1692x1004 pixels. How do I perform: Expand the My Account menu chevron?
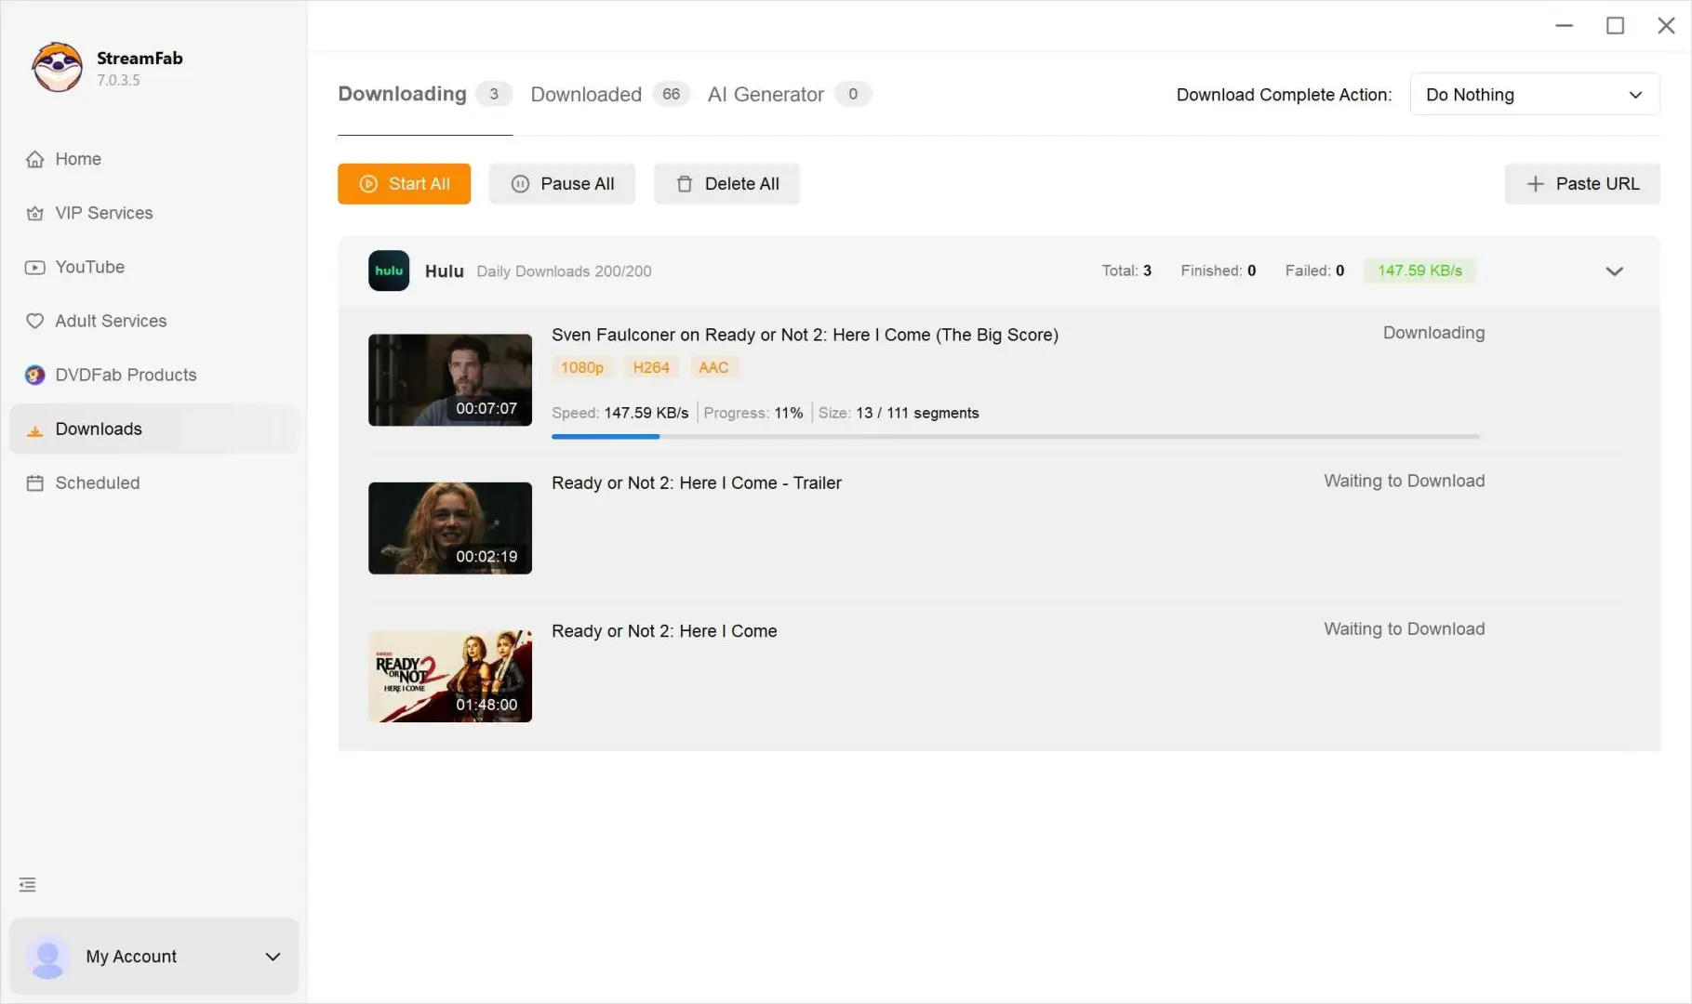273,957
